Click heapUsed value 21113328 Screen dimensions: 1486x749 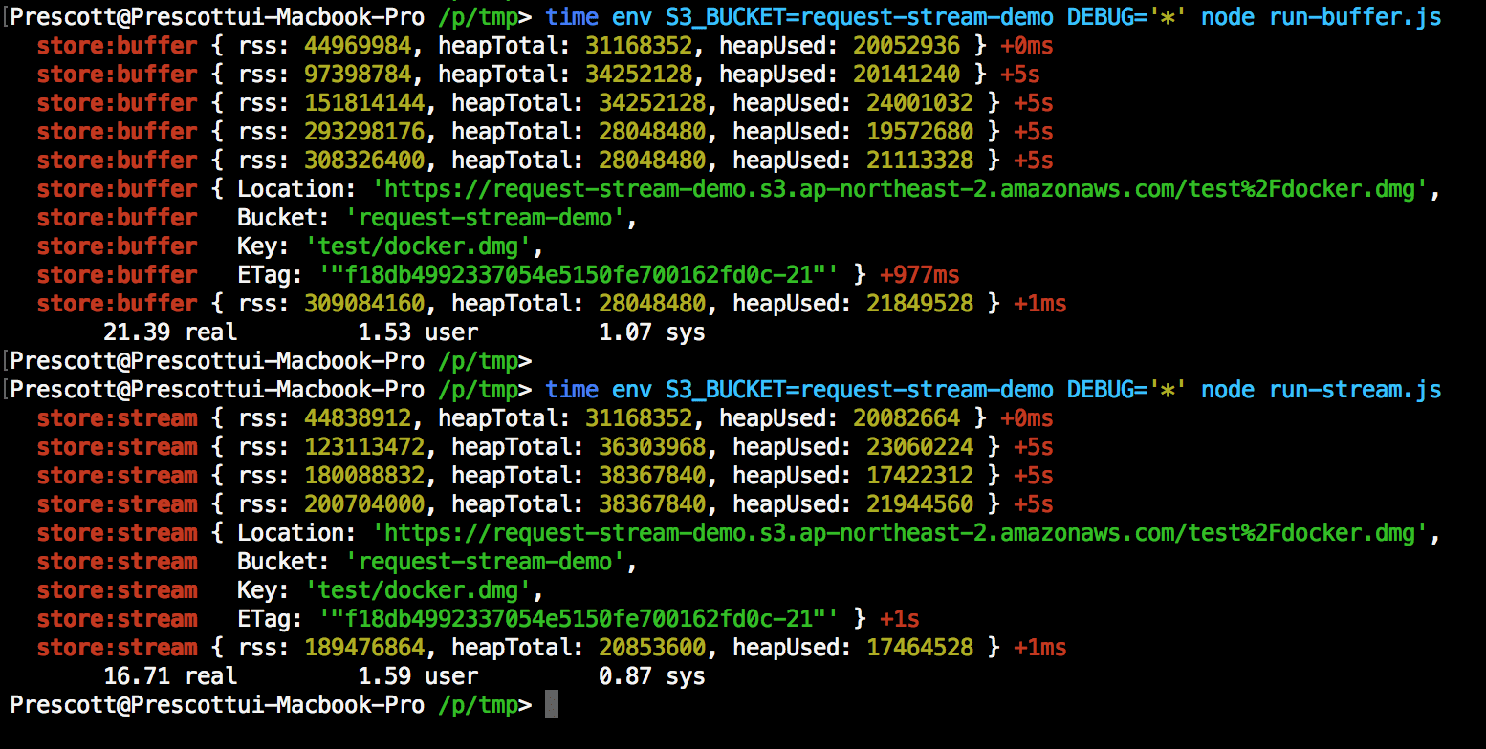click(x=920, y=160)
